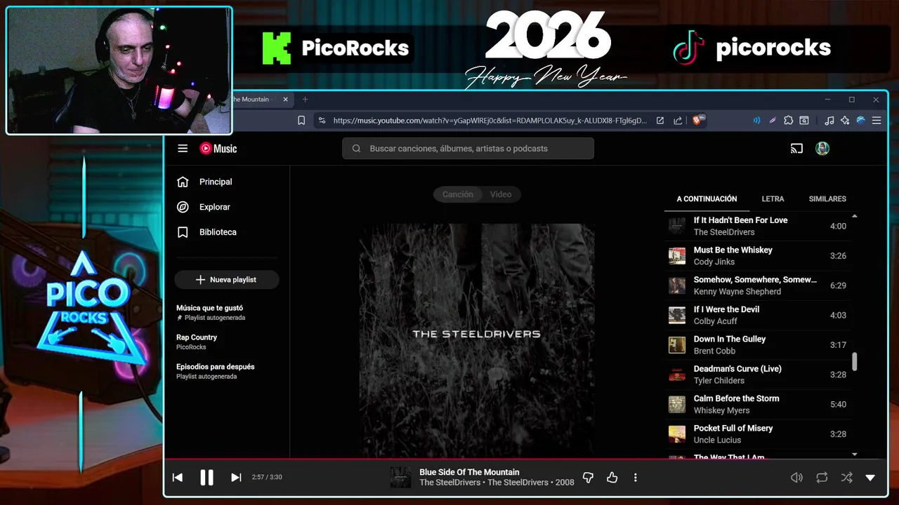Image resolution: width=899 pixels, height=505 pixels.
Task: Open the browser main hamburger menu
Action: 877,121
